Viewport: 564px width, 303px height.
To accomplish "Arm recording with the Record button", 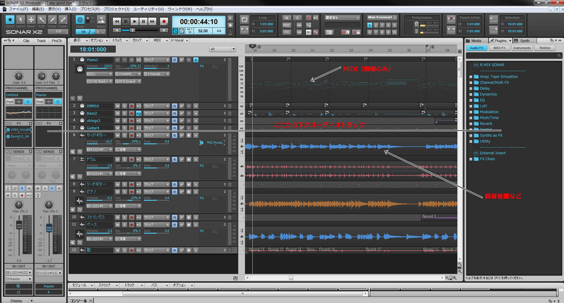I will point(164,21).
